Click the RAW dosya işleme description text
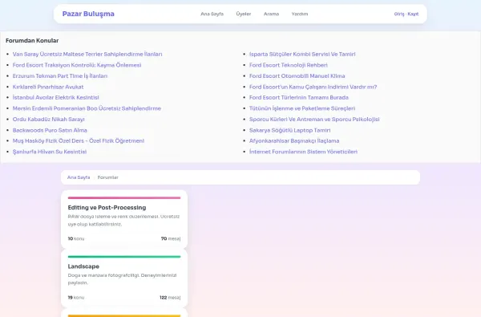Viewport: 481px width, 317px height. pyautogui.click(x=123, y=220)
